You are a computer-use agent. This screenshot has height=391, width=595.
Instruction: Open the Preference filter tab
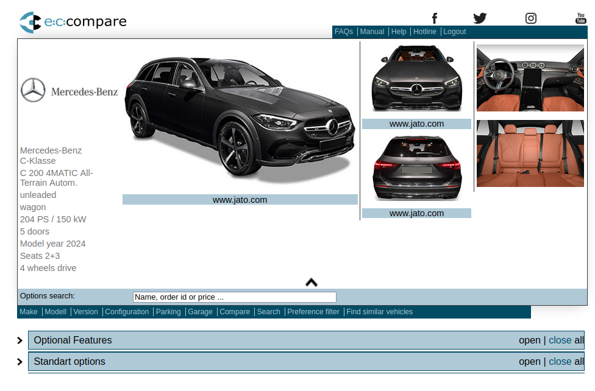tap(313, 312)
